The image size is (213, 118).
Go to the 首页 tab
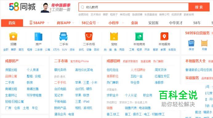pos(12,23)
